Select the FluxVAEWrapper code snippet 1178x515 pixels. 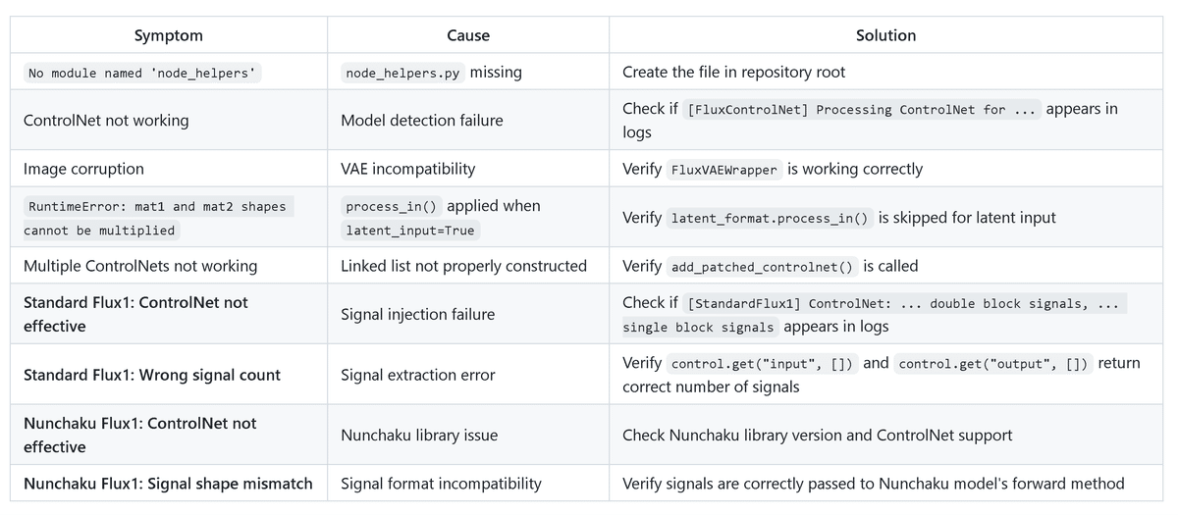pos(724,170)
